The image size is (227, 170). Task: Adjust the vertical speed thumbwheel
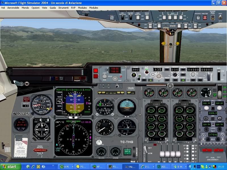coord(209,77)
